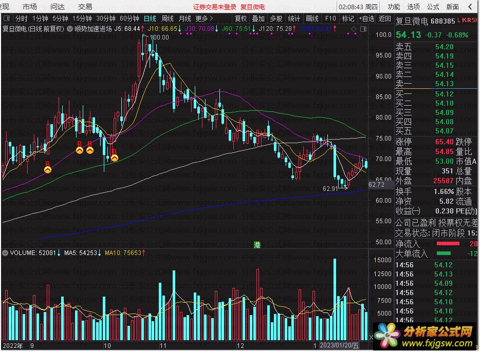This screenshot has width=481, height=352.
Task: Click the 证券交易未登录 login notice
Action: (x=215, y=7)
